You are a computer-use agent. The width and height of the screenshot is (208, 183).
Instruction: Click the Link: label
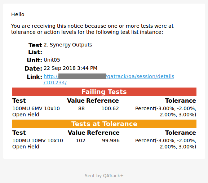[x=35, y=77]
